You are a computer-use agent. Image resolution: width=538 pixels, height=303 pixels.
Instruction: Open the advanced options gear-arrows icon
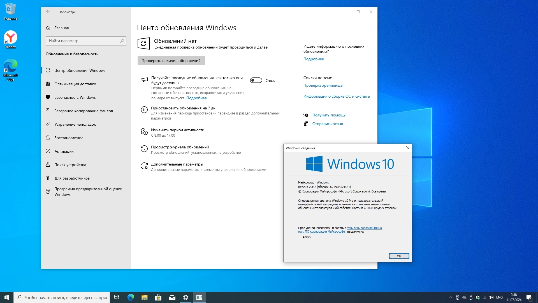click(144, 166)
